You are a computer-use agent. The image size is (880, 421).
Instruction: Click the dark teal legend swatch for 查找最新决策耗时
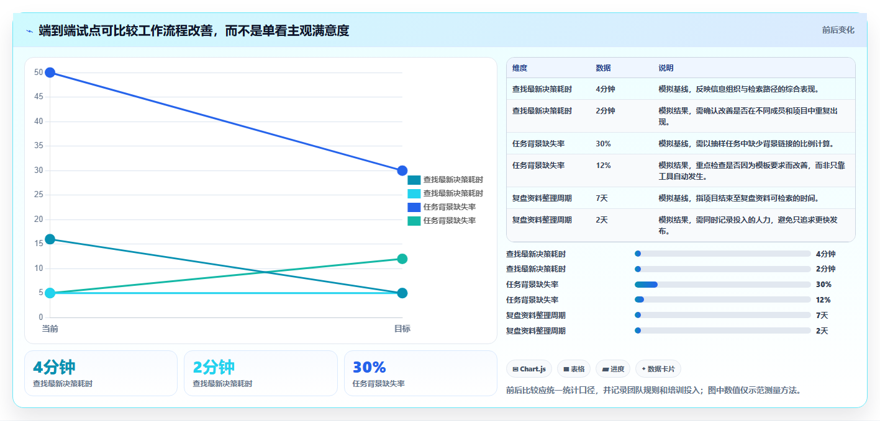coord(414,180)
